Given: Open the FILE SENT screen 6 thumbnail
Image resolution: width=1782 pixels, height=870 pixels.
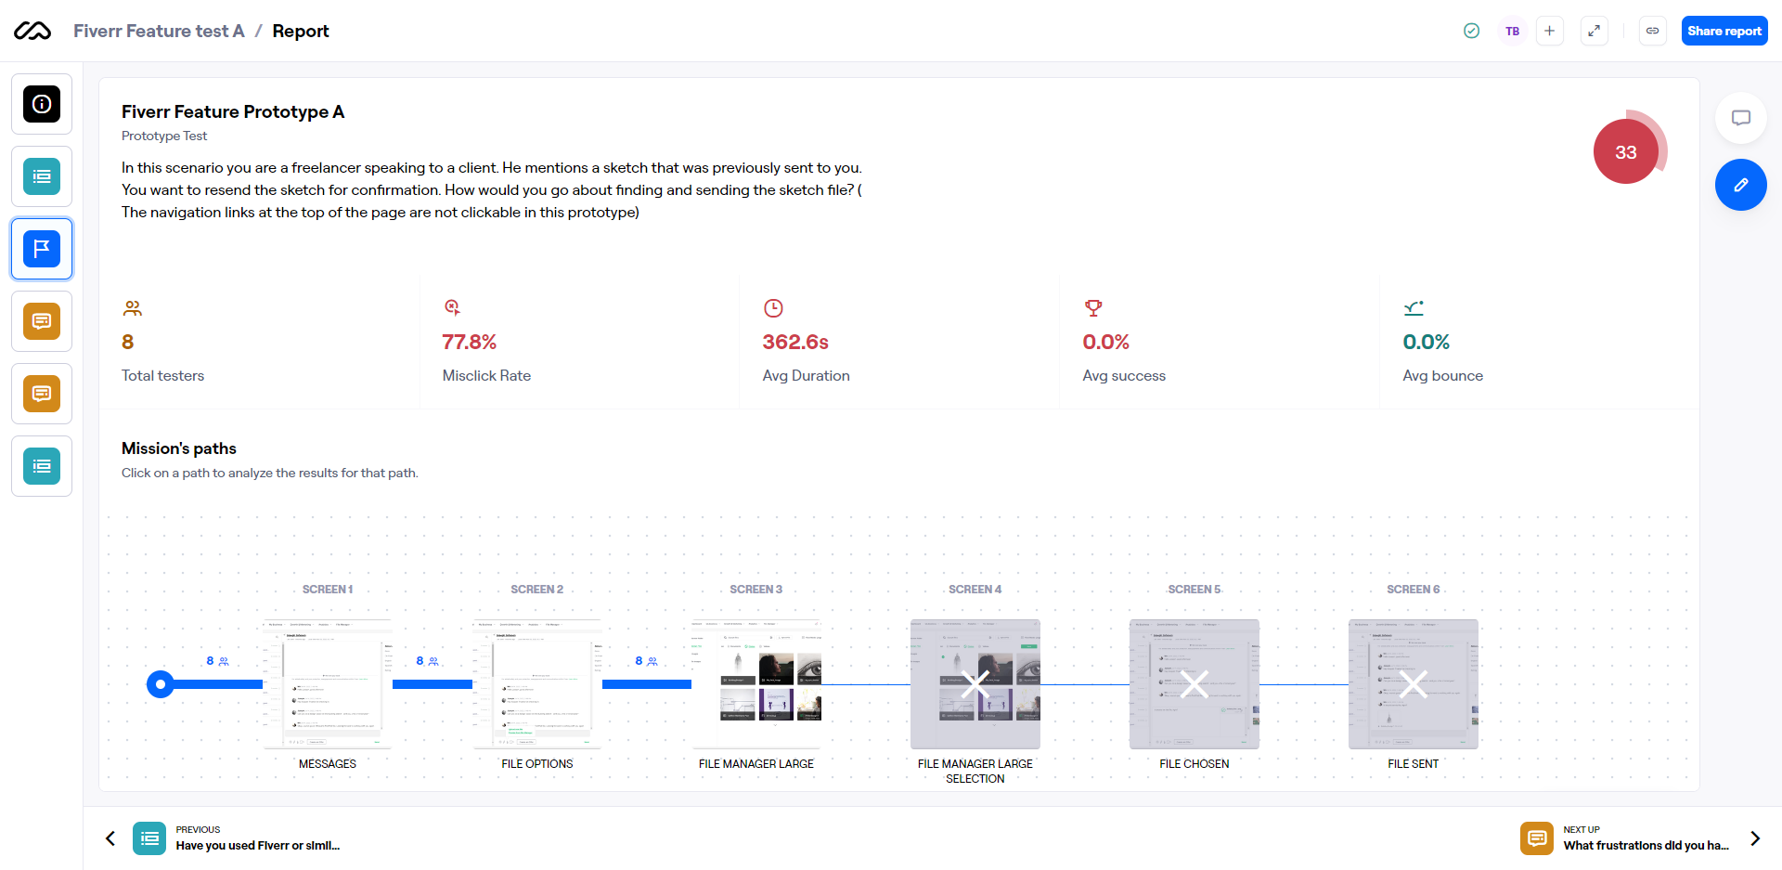Looking at the screenshot, I should (1414, 684).
